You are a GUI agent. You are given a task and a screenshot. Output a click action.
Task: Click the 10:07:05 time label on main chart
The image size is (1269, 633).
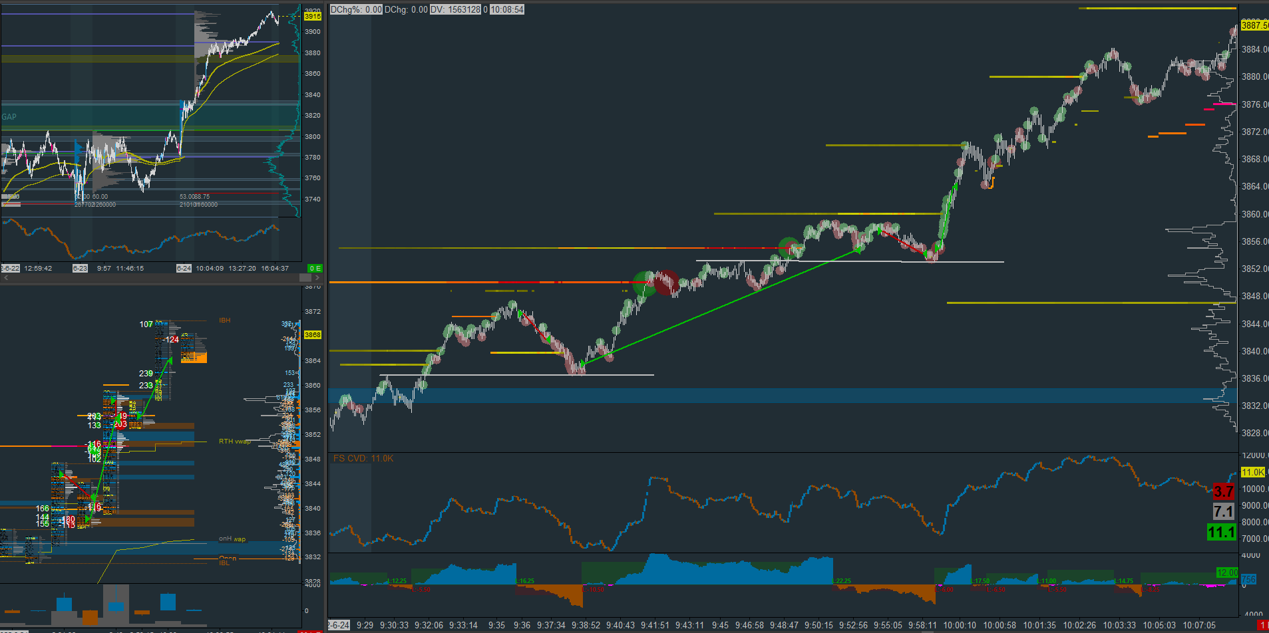(1199, 625)
